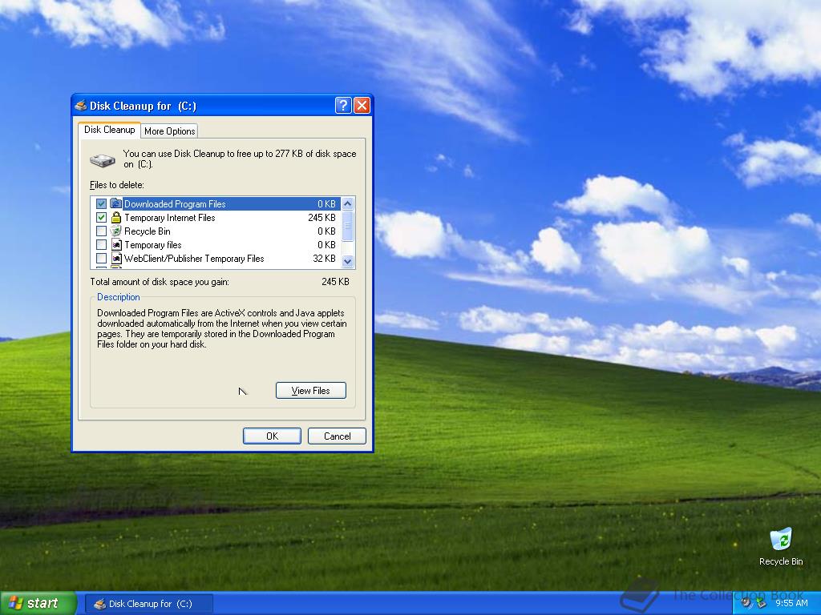Image resolution: width=821 pixels, height=615 pixels.
Task: Click the files list scrollbar thumb
Action: [348, 226]
